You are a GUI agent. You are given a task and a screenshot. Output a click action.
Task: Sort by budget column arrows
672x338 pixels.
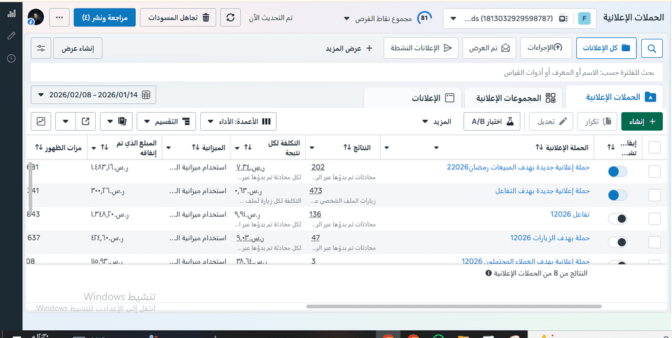[196, 148]
